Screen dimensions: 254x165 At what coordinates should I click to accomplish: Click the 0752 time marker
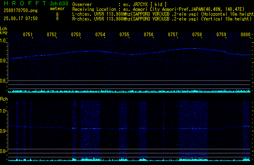pyautogui.click(x=52, y=35)
